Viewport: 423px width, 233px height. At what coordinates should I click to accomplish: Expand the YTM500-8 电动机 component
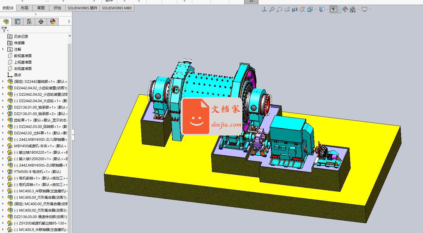click(x=3, y=172)
